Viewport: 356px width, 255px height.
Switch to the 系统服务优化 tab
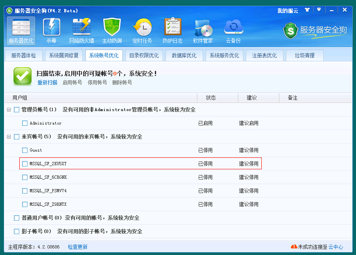(x=224, y=55)
